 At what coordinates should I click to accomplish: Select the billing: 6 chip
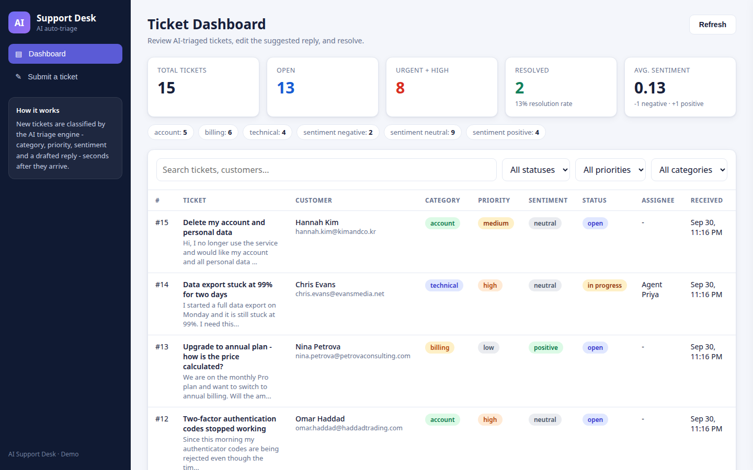[x=218, y=132]
